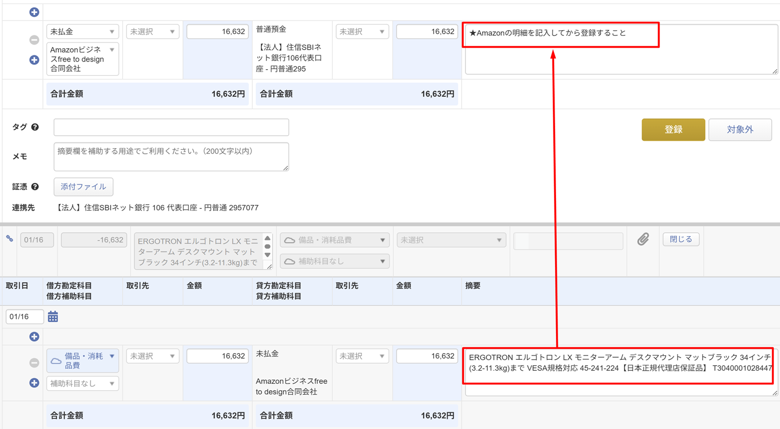Close the detail panel with 閉じる

681,239
